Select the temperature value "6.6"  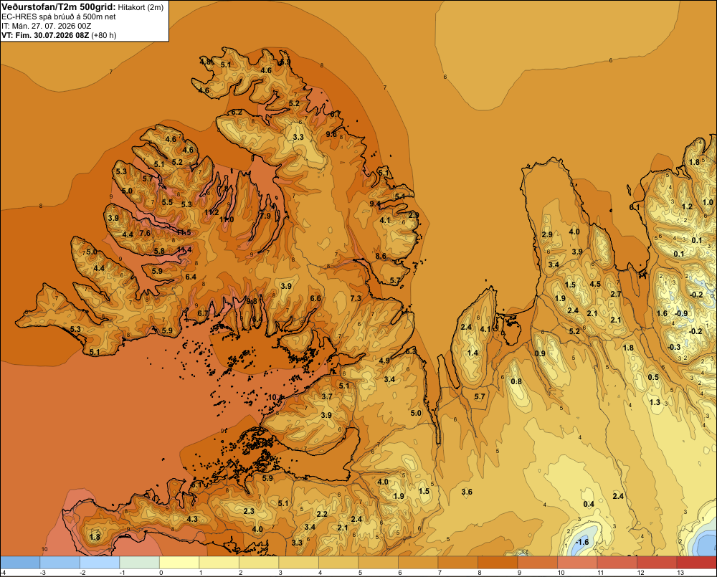point(315,298)
